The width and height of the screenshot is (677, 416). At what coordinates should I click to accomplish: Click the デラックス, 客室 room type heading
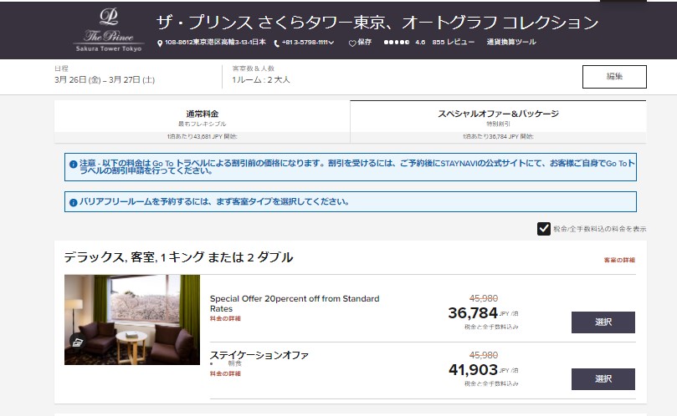(x=178, y=257)
